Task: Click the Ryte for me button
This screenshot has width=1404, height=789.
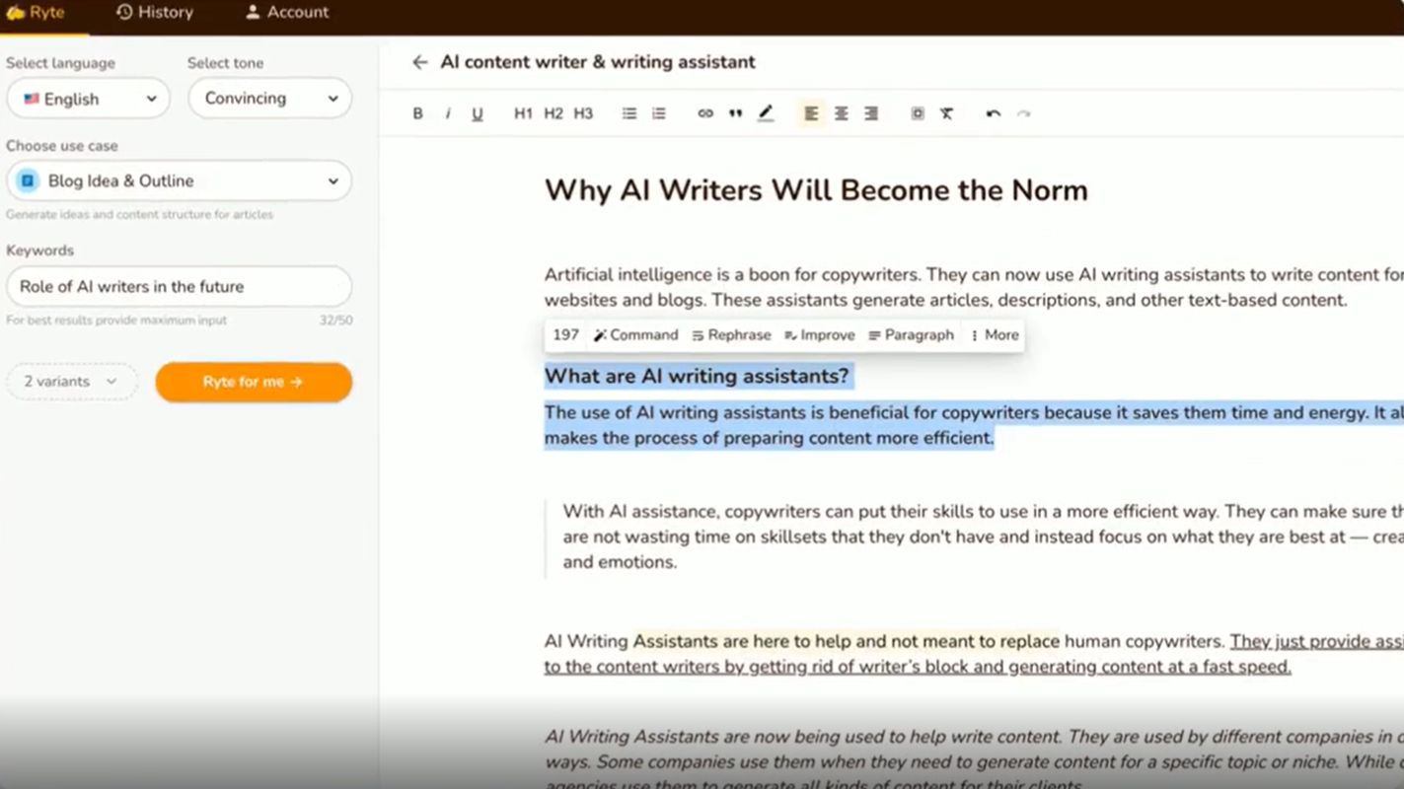Action: point(254,382)
